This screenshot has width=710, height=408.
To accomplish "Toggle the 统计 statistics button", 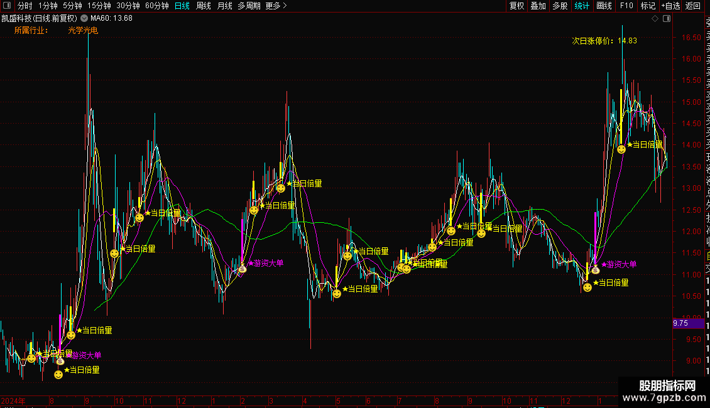I will tap(582, 6).
